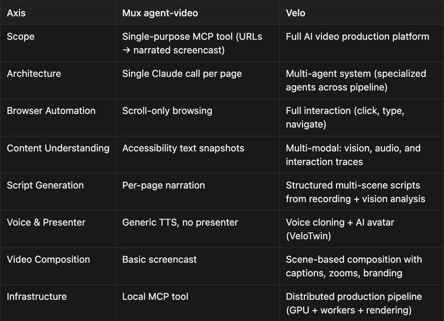Image resolution: width=444 pixels, height=321 pixels.
Task: Select the 'Browser Automation' row label
Action: [x=51, y=111]
